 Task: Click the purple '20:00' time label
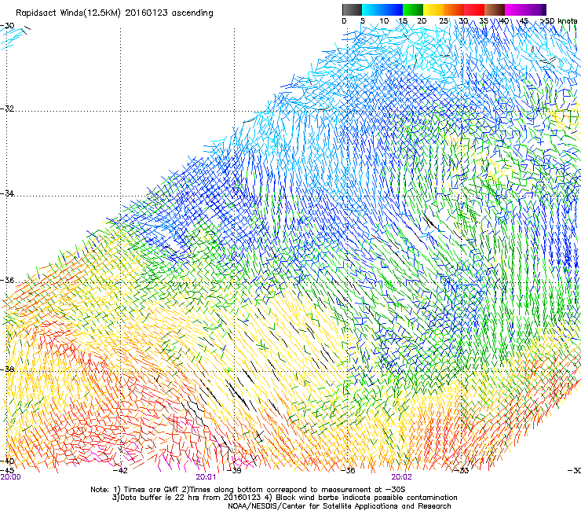11,477
